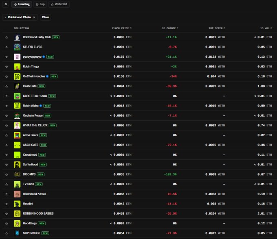Open the Watchlist tab
The height and width of the screenshot is (239, 277).
point(59,4)
